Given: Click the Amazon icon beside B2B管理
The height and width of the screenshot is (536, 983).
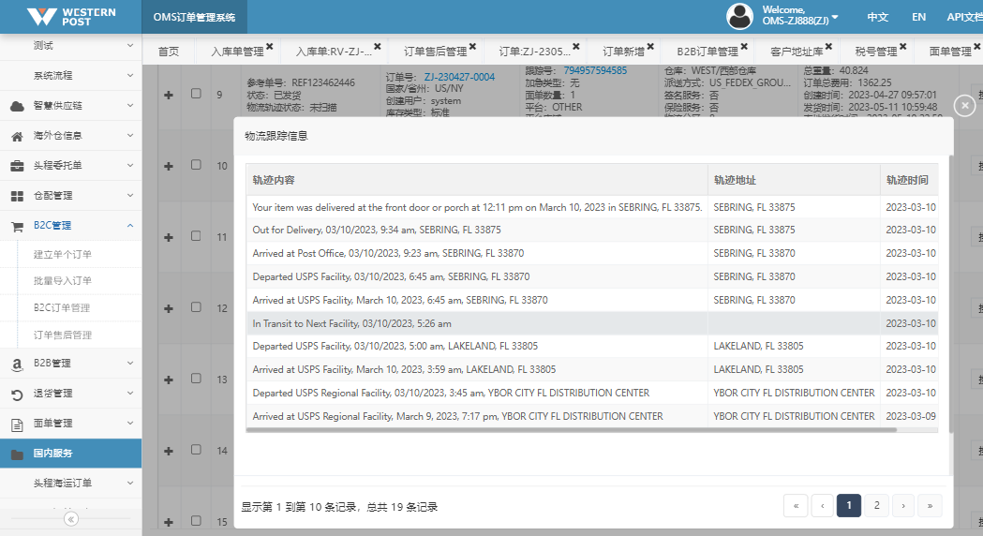Looking at the screenshot, I should (x=18, y=365).
